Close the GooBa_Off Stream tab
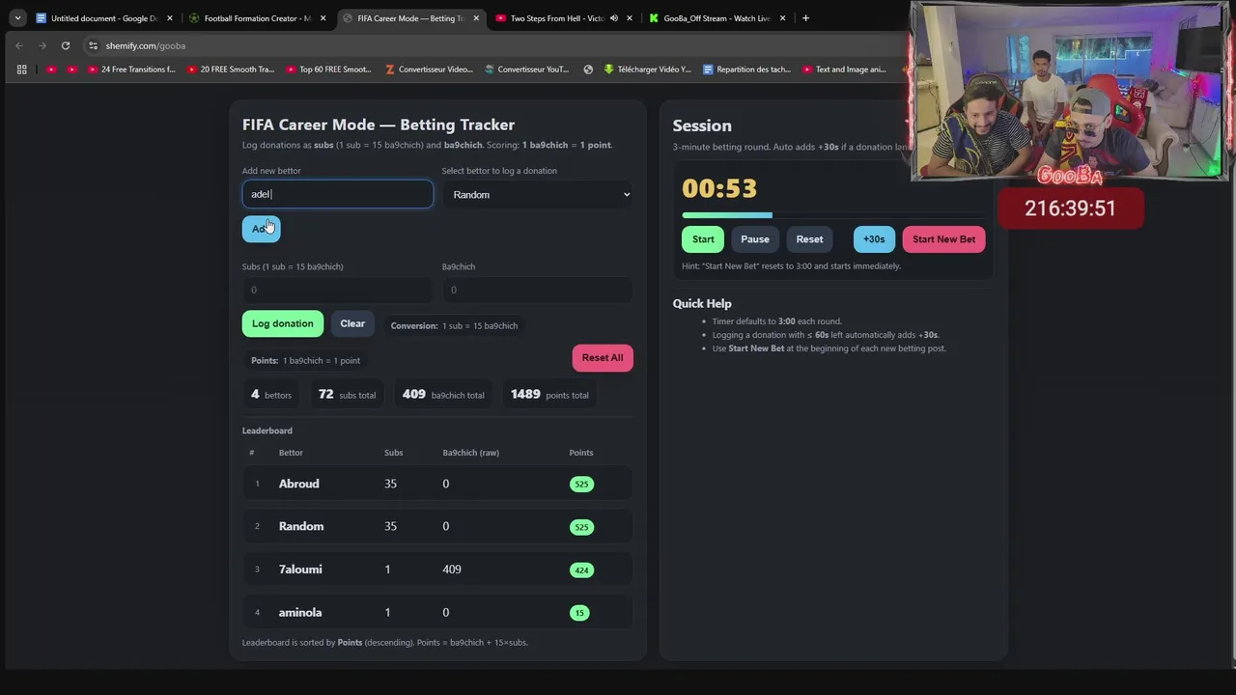1236x695 pixels. click(782, 18)
